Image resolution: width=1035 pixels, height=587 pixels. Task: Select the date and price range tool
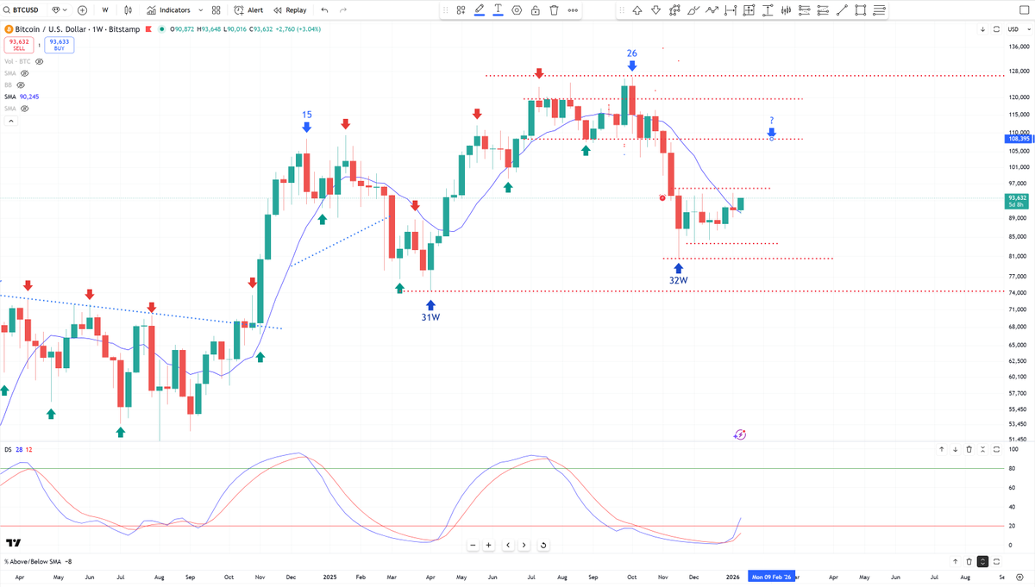[749, 10]
